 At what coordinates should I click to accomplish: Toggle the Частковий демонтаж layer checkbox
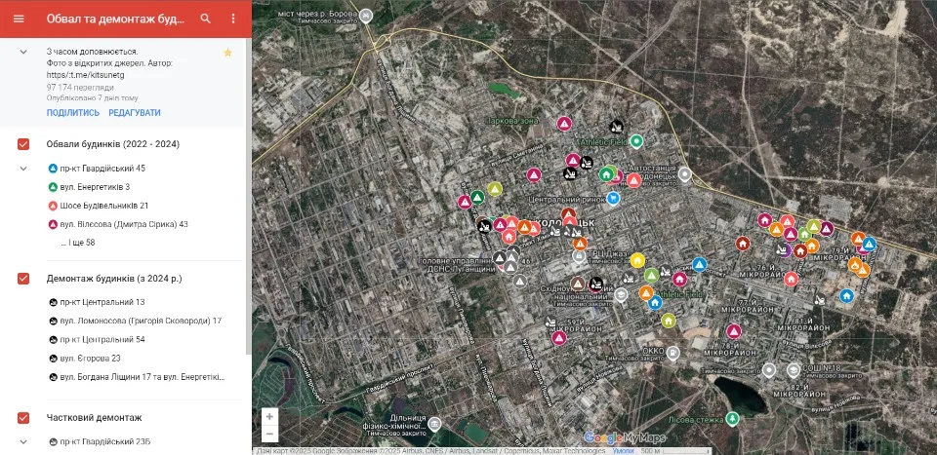click(x=23, y=417)
